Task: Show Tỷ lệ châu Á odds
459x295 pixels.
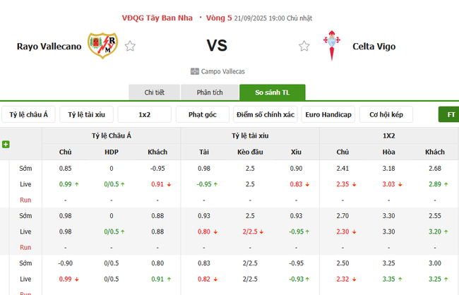Action: [29, 114]
